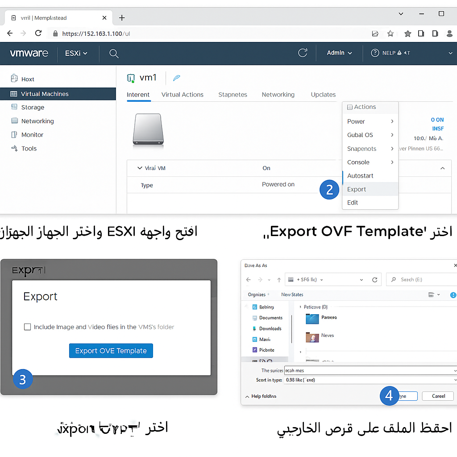Expand the Power submenu arrow
The image size is (457, 457).
392,121
